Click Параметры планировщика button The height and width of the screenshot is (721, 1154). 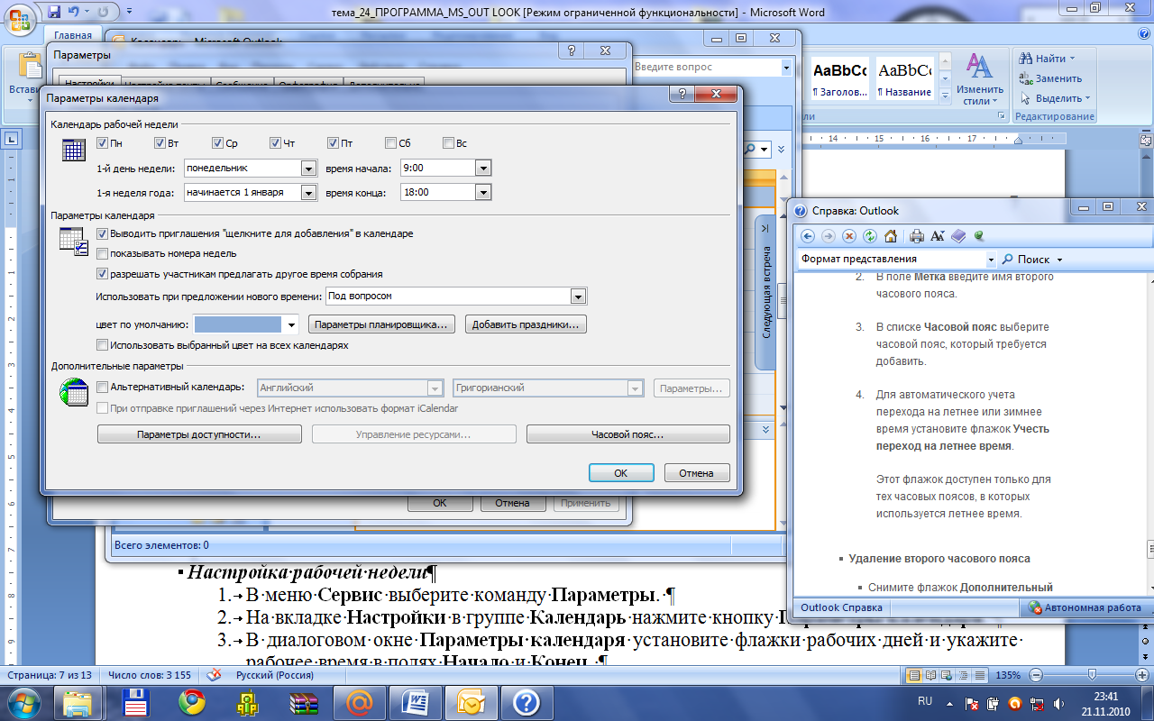tap(382, 324)
